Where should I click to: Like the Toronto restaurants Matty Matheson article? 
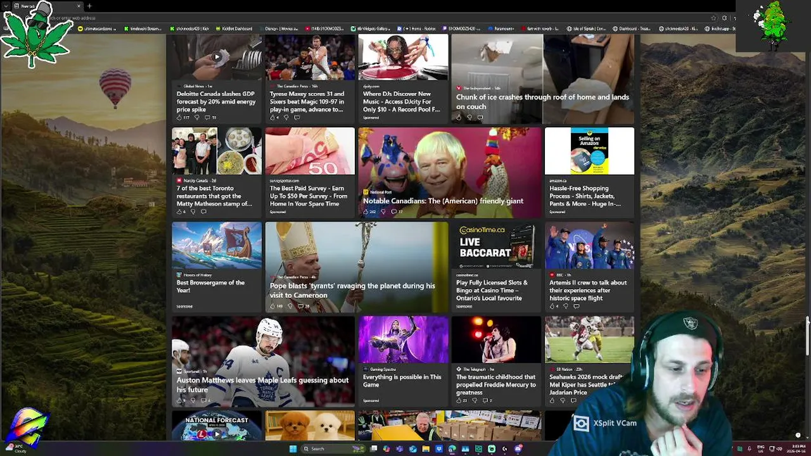(180, 212)
